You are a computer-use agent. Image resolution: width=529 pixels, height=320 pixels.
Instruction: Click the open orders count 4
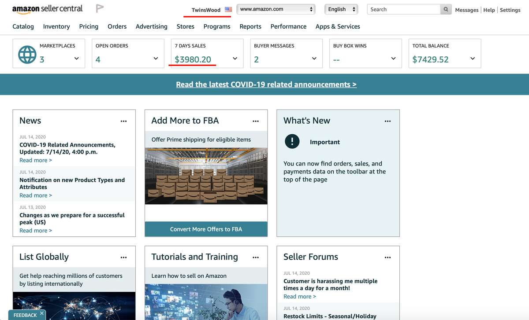coord(98,59)
